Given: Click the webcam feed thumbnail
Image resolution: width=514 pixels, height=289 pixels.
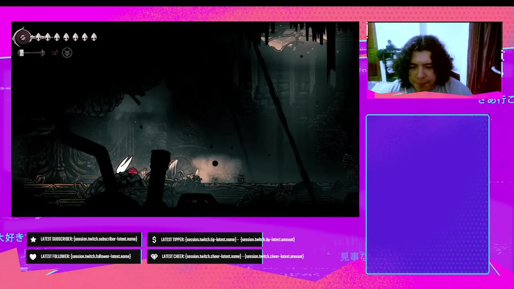Looking at the screenshot, I should (434, 59).
